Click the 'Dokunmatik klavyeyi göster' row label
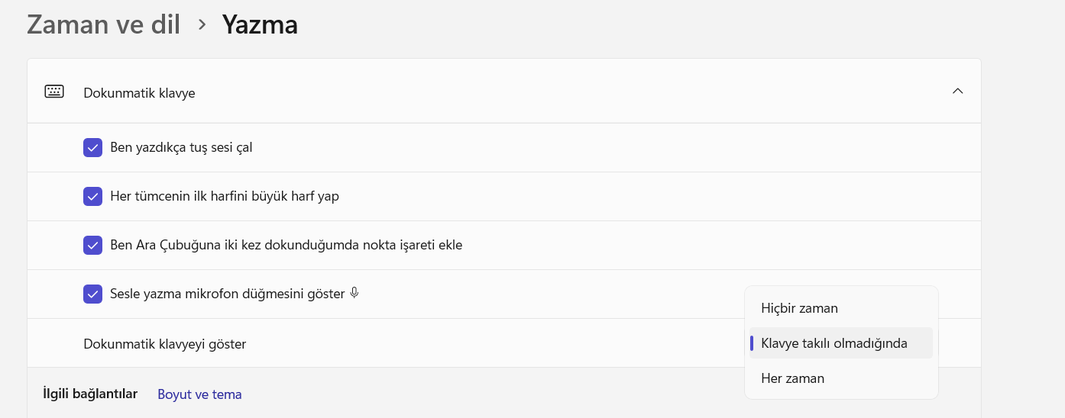Screen dimensions: 1065x418 164,344
